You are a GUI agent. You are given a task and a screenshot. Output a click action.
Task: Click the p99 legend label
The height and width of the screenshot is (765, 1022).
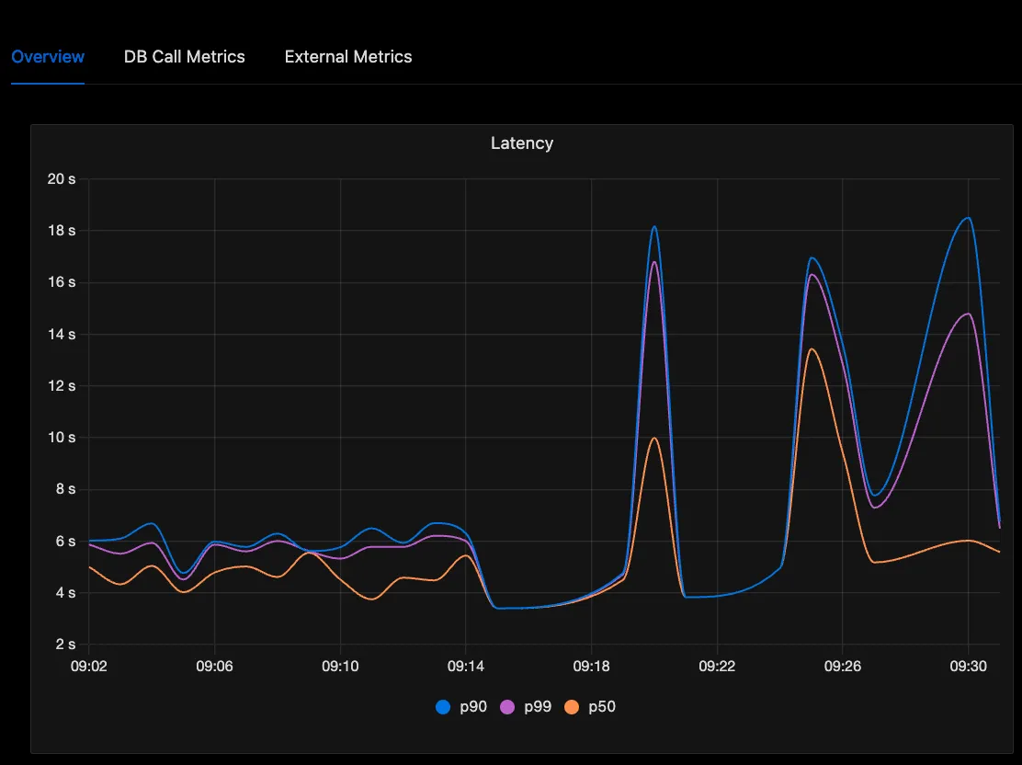coord(538,707)
